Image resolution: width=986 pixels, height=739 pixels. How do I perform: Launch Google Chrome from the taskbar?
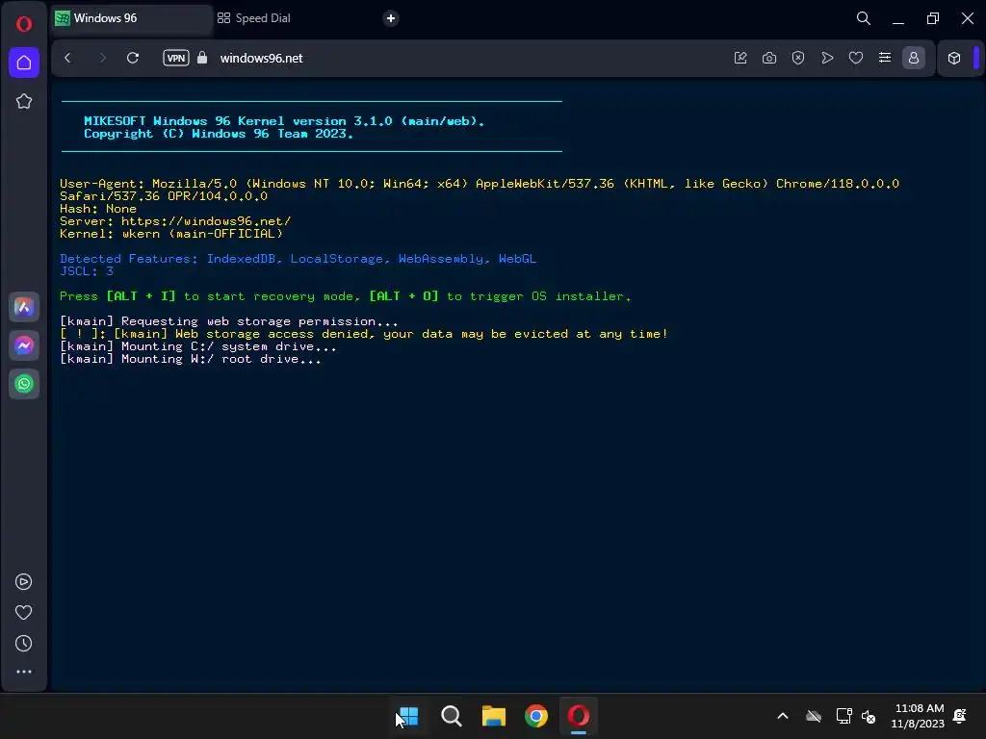536,716
